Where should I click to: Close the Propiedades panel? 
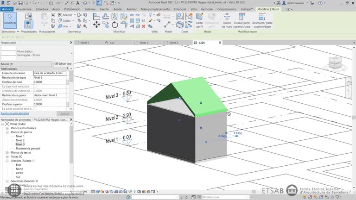point(71,43)
